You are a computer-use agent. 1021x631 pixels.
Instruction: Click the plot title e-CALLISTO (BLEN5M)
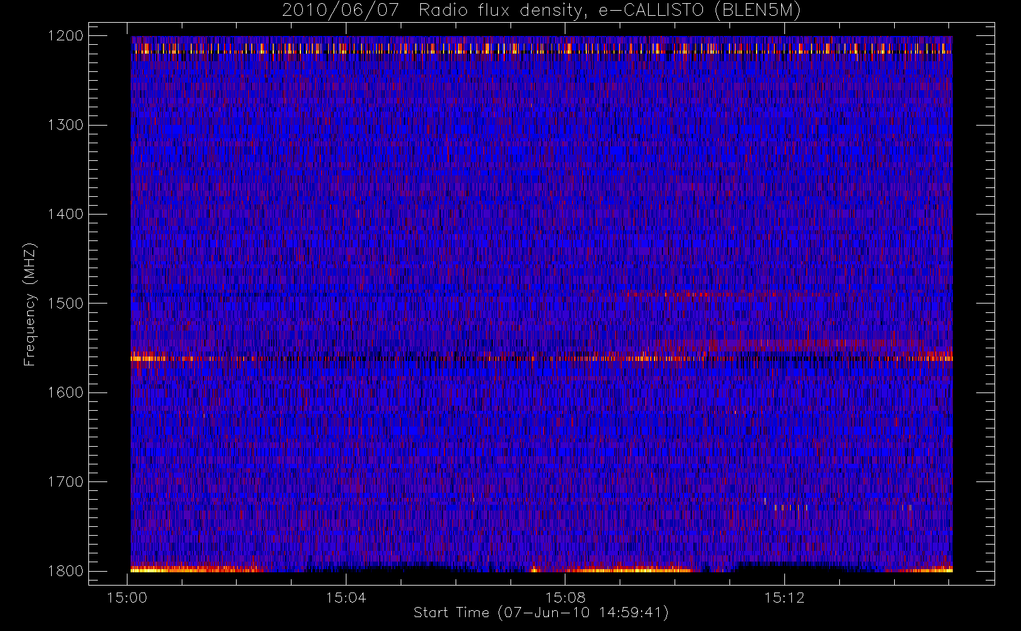coord(700,10)
